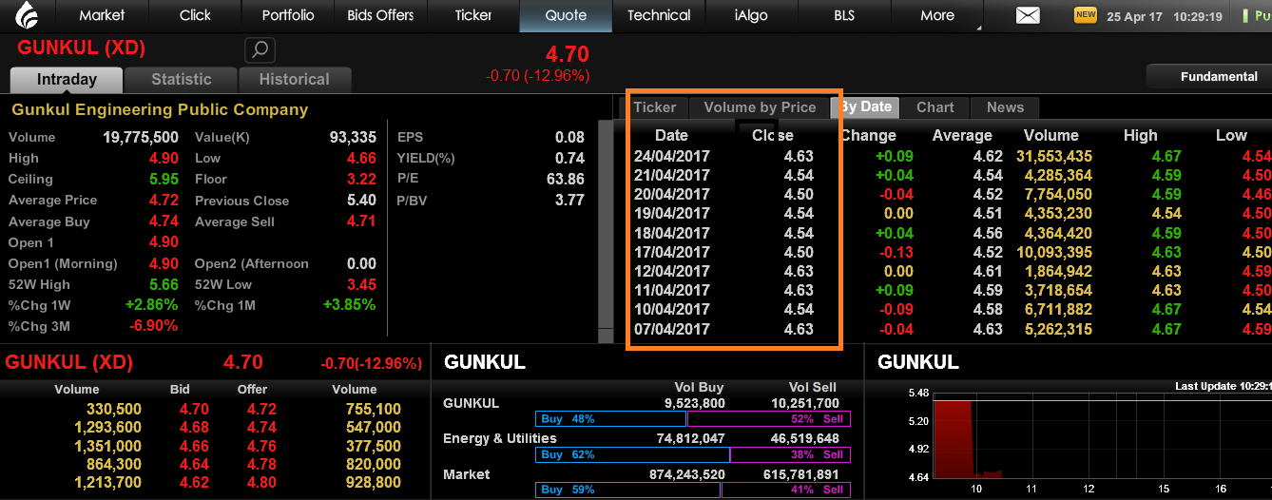Click the Average column header

pos(962,135)
